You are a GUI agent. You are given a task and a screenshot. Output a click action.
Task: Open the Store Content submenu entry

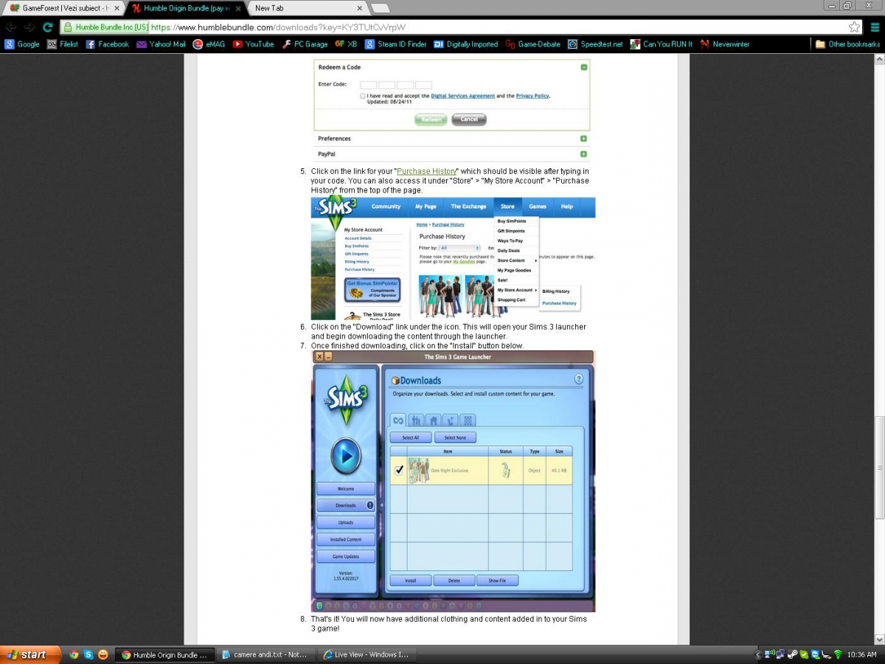click(516, 260)
